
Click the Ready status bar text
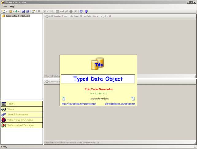click(x=4, y=147)
